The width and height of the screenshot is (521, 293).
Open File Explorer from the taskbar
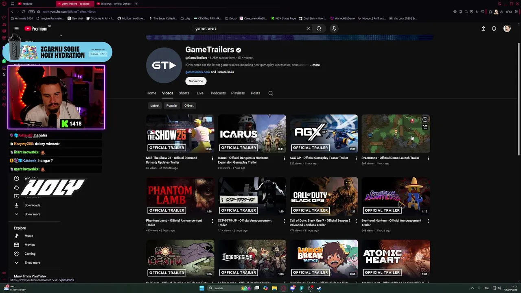point(274,288)
